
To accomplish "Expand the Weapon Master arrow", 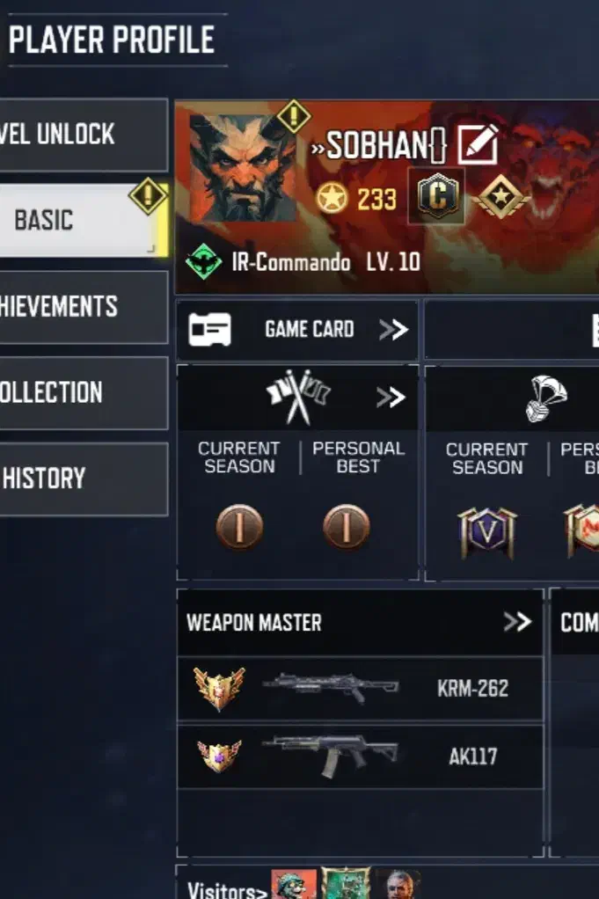I will [517, 622].
